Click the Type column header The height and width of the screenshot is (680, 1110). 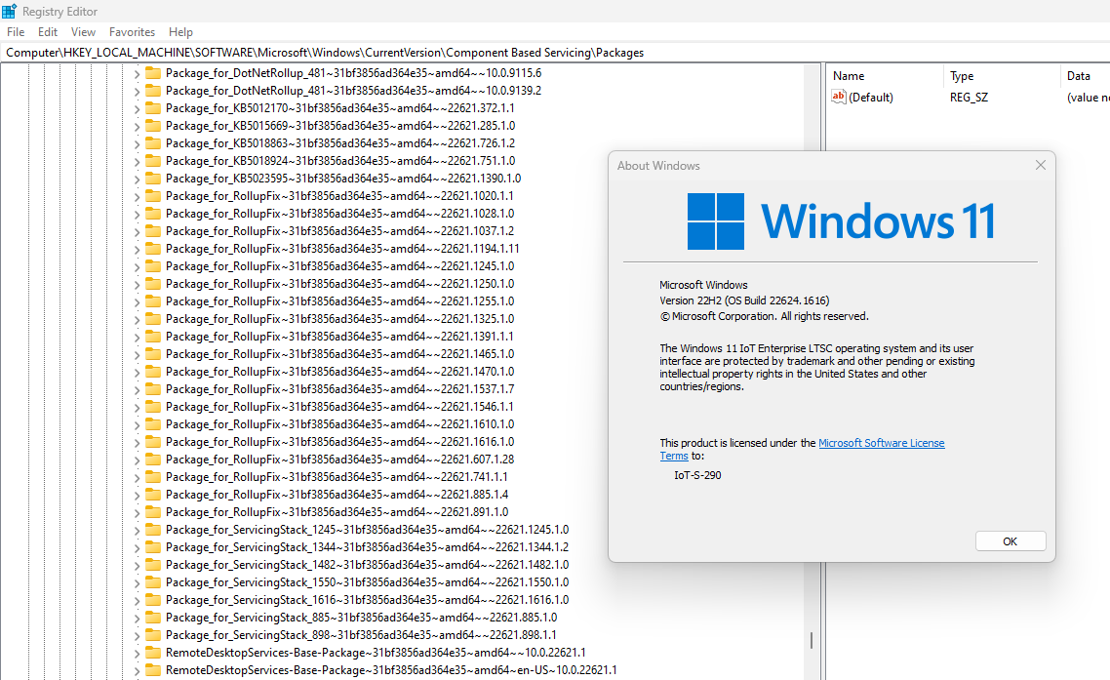[x=962, y=76]
